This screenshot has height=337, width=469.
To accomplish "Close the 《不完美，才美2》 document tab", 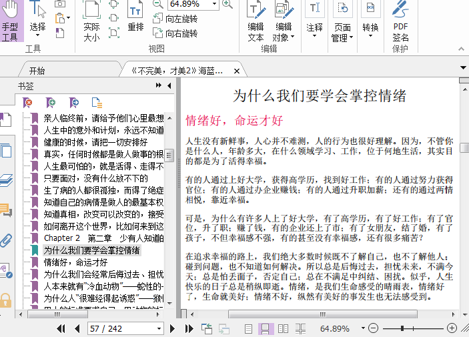I will [x=237, y=71].
